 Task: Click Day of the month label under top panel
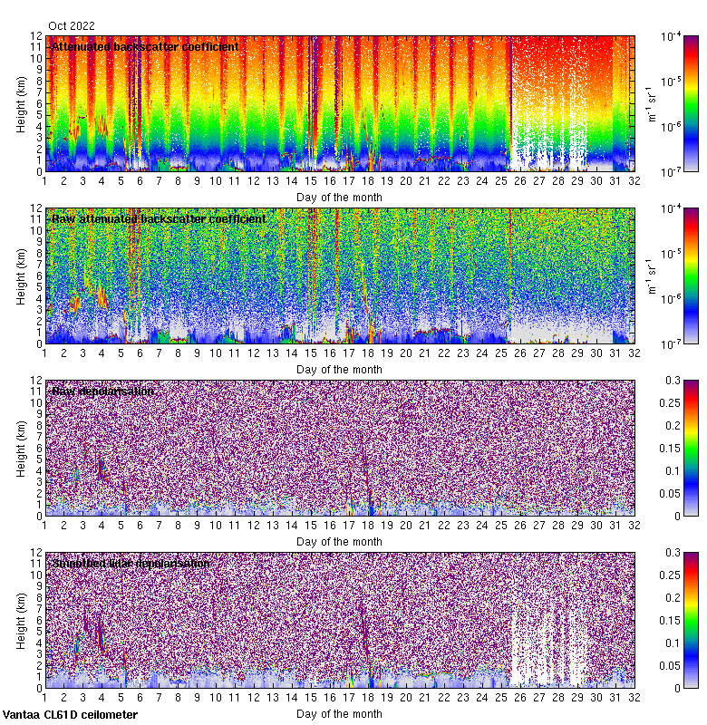pyautogui.click(x=339, y=197)
